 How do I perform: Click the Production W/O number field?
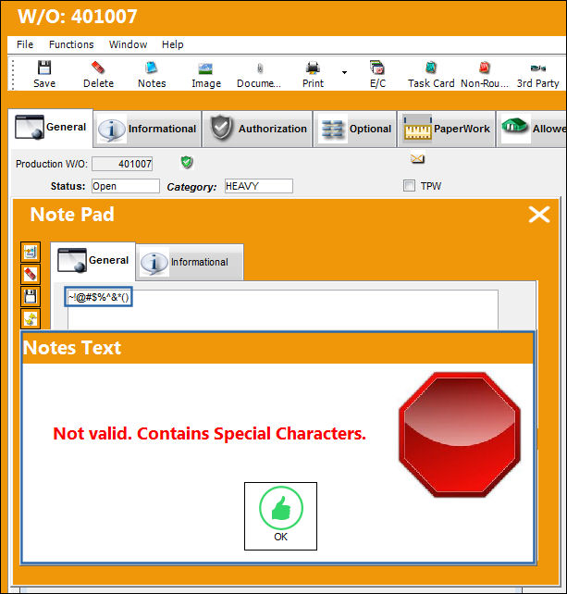[122, 164]
